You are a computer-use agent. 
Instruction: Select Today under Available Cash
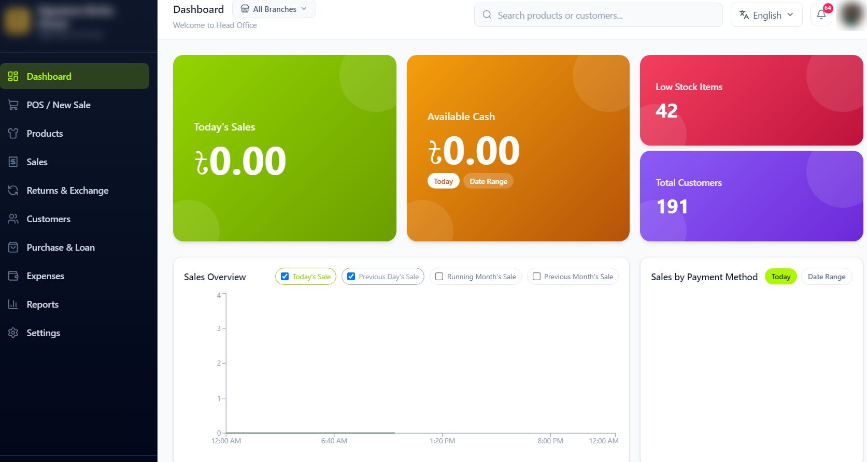[x=443, y=181]
